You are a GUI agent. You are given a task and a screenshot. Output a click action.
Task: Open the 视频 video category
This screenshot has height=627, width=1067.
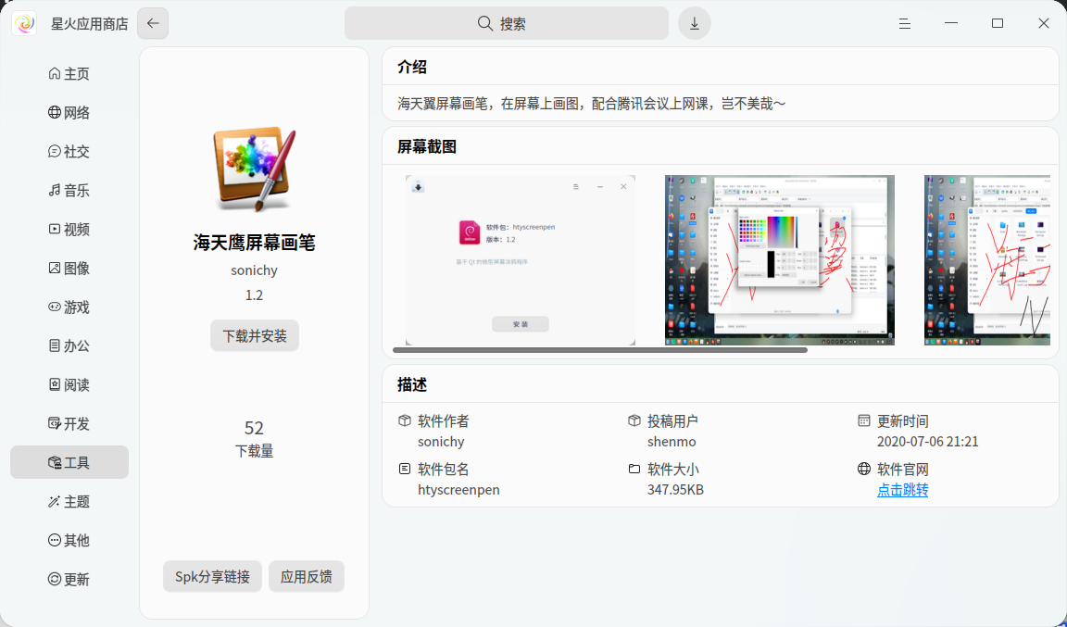[x=69, y=229]
